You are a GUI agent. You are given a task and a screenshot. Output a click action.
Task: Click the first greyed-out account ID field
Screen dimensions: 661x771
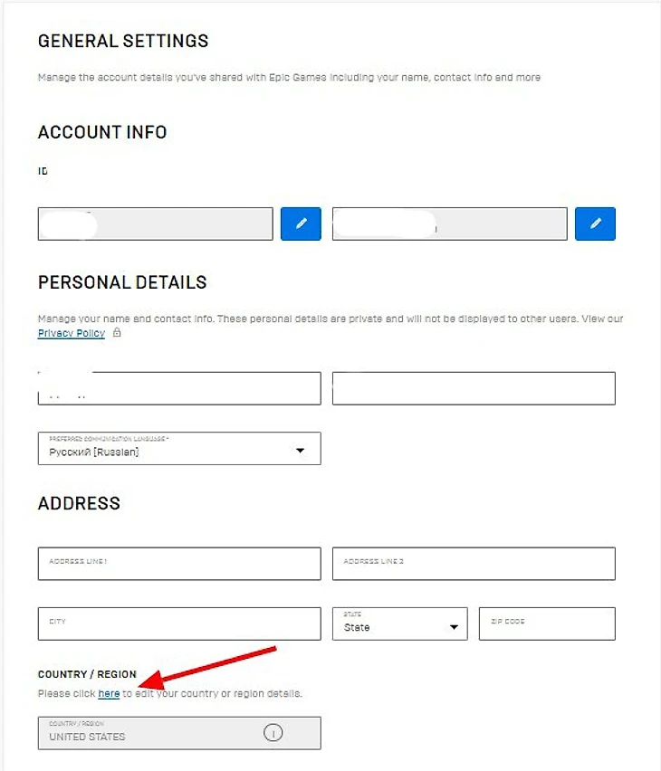[x=155, y=224]
